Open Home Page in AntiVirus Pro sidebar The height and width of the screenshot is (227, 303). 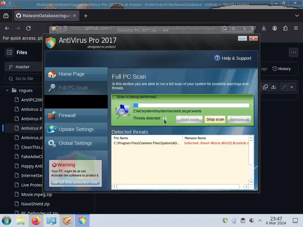point(76,74)
